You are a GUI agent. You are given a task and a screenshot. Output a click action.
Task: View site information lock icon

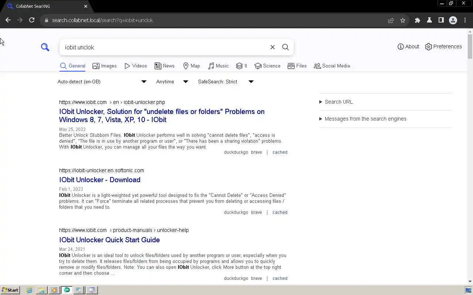(46, 20)
